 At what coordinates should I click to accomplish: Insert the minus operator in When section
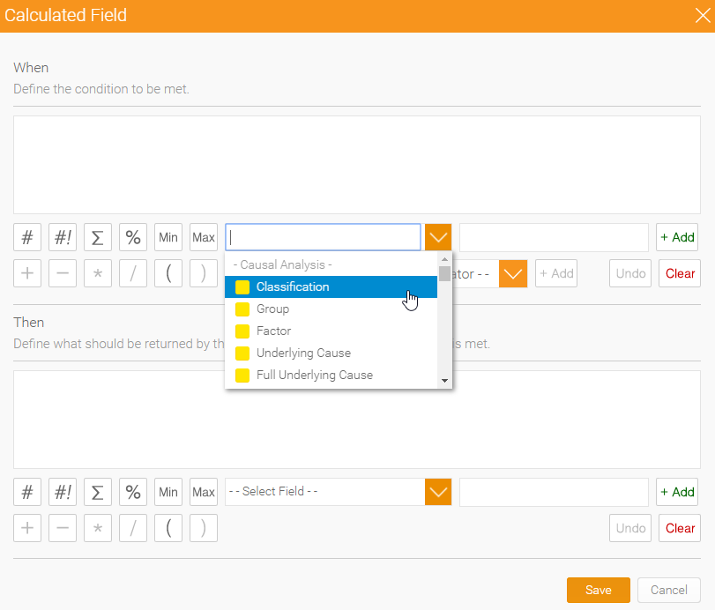click(x=62, y=273)
